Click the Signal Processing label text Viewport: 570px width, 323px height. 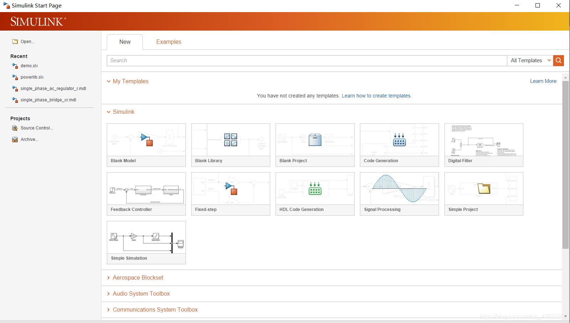coord(382,210)
